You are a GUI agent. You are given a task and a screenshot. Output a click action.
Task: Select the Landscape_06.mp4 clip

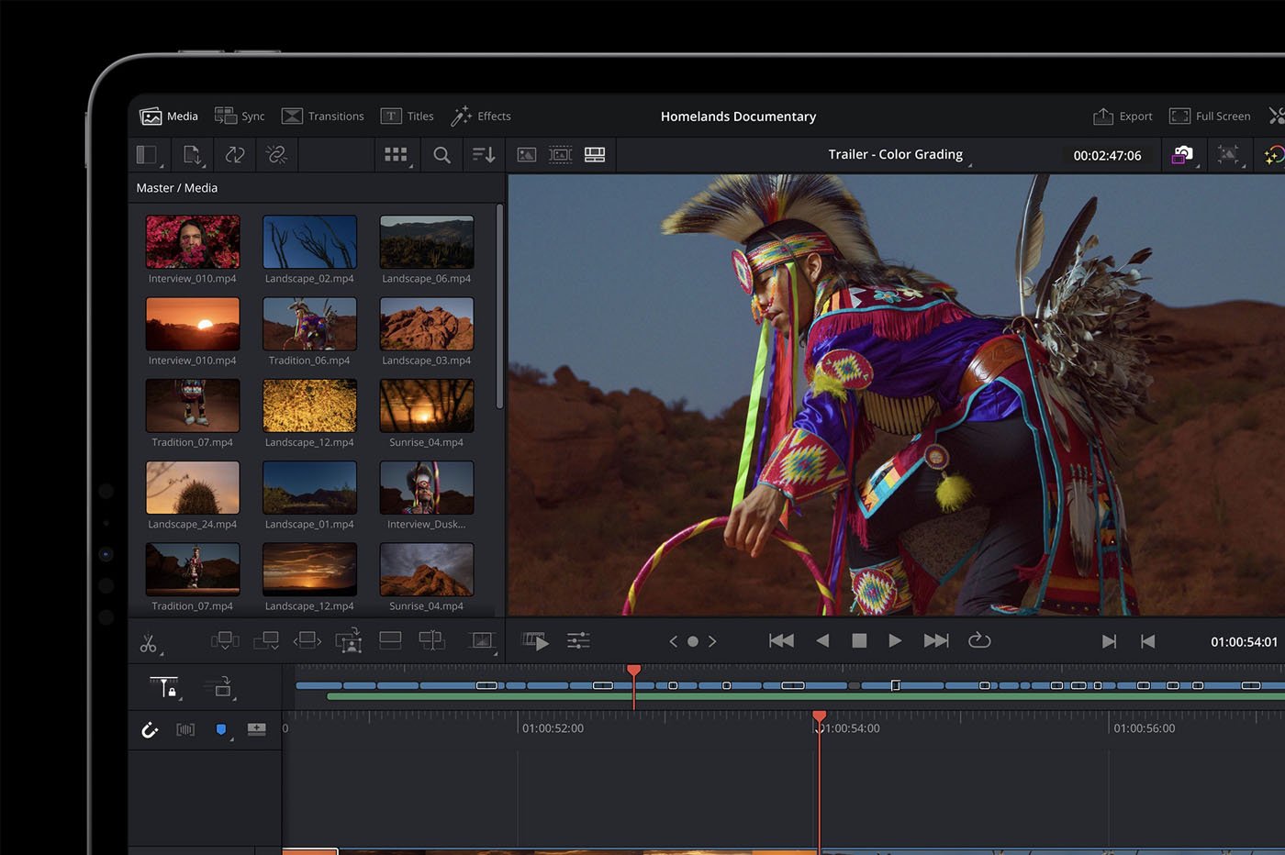pyautogui.click(x=427, y=242)
